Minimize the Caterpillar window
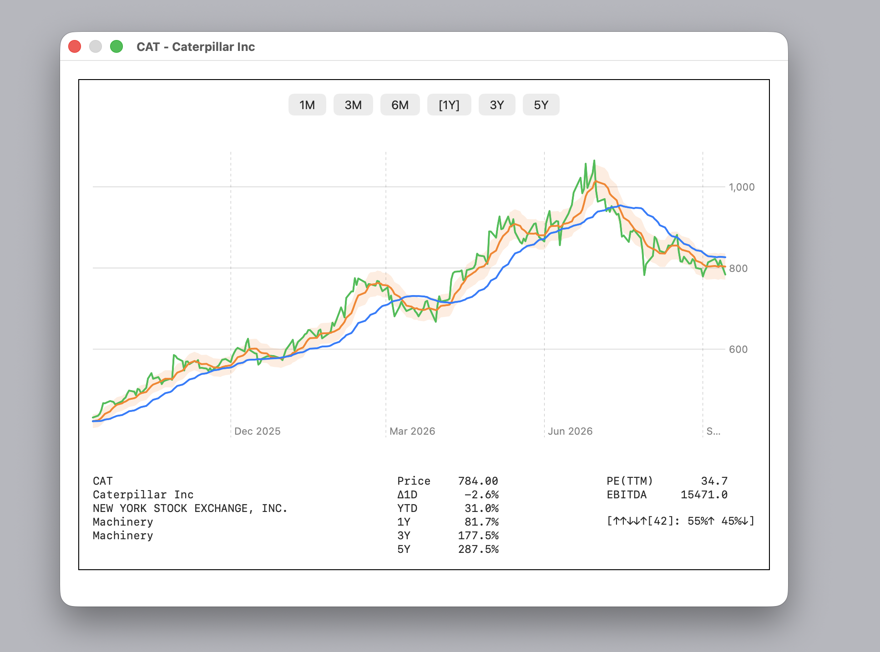The width and height of the screenshot is (880, 652). pos(96,46)
